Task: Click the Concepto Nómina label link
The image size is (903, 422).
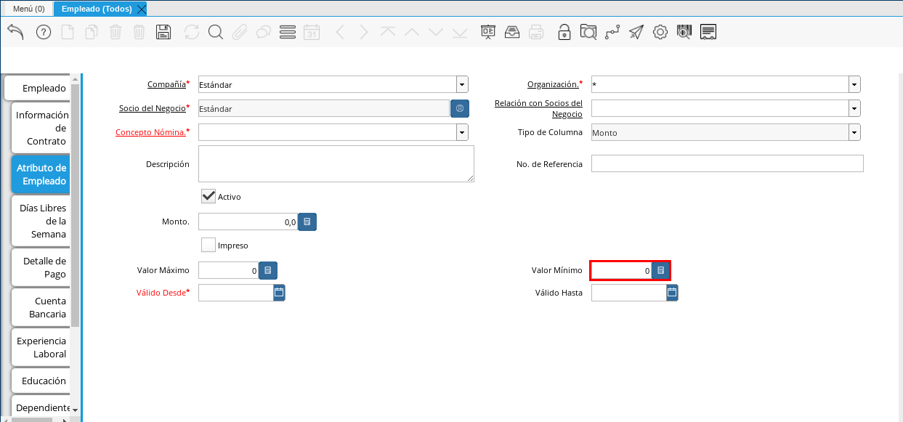Action: (x=151, y=132)
